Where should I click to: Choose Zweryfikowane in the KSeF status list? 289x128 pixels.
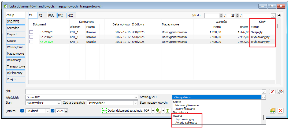[x=185, y=109]
